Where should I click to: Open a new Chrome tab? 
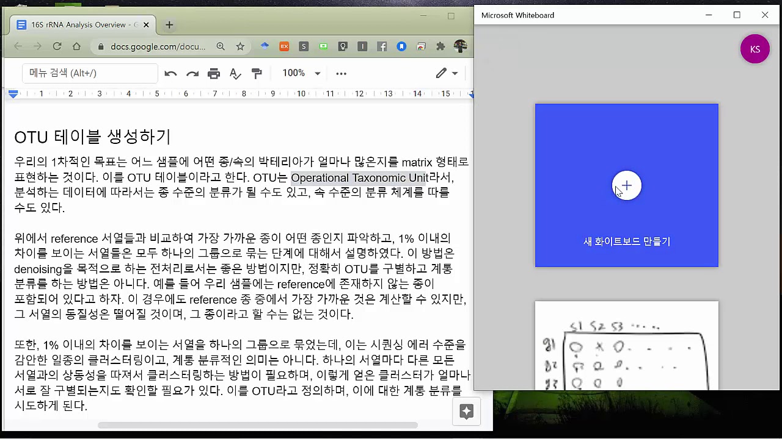[x=169, y=25]
